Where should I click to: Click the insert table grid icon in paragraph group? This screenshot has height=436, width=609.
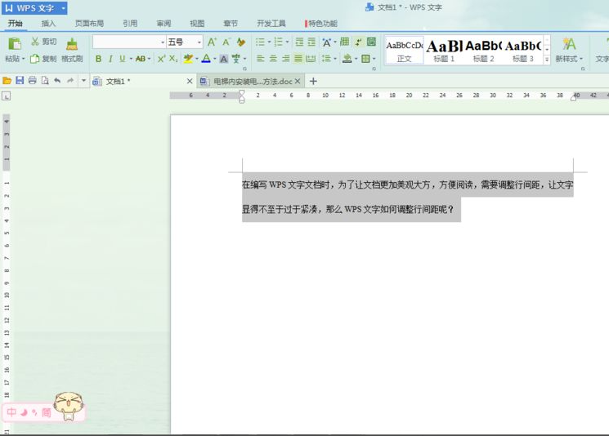click(x=344, y=42)
